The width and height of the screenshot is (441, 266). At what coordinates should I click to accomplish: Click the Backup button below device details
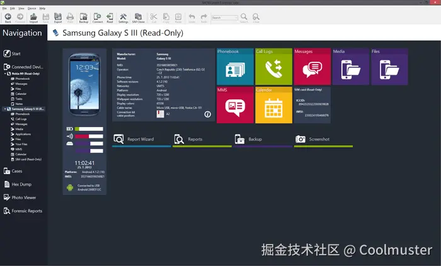[x=263, y=140]
